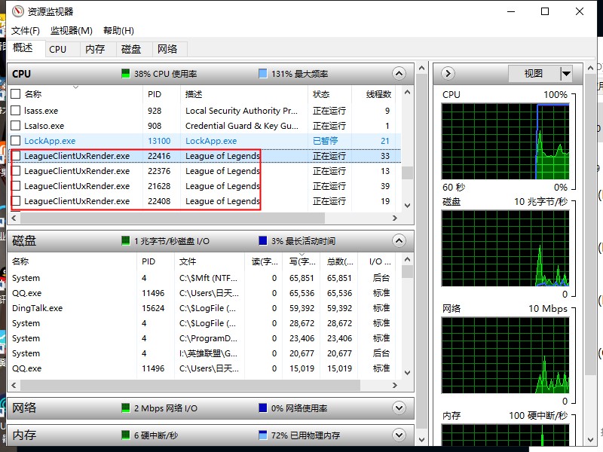The height and width of the screenshot is (452, 603).
Task: Click the 视图 button
Action: [x=534, y=74]
